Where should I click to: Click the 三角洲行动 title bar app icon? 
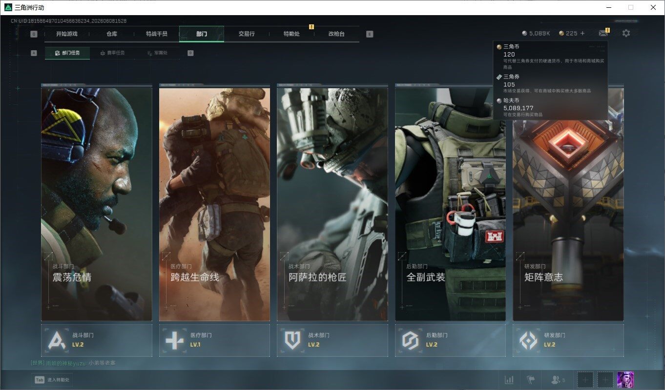pos(8,7)
